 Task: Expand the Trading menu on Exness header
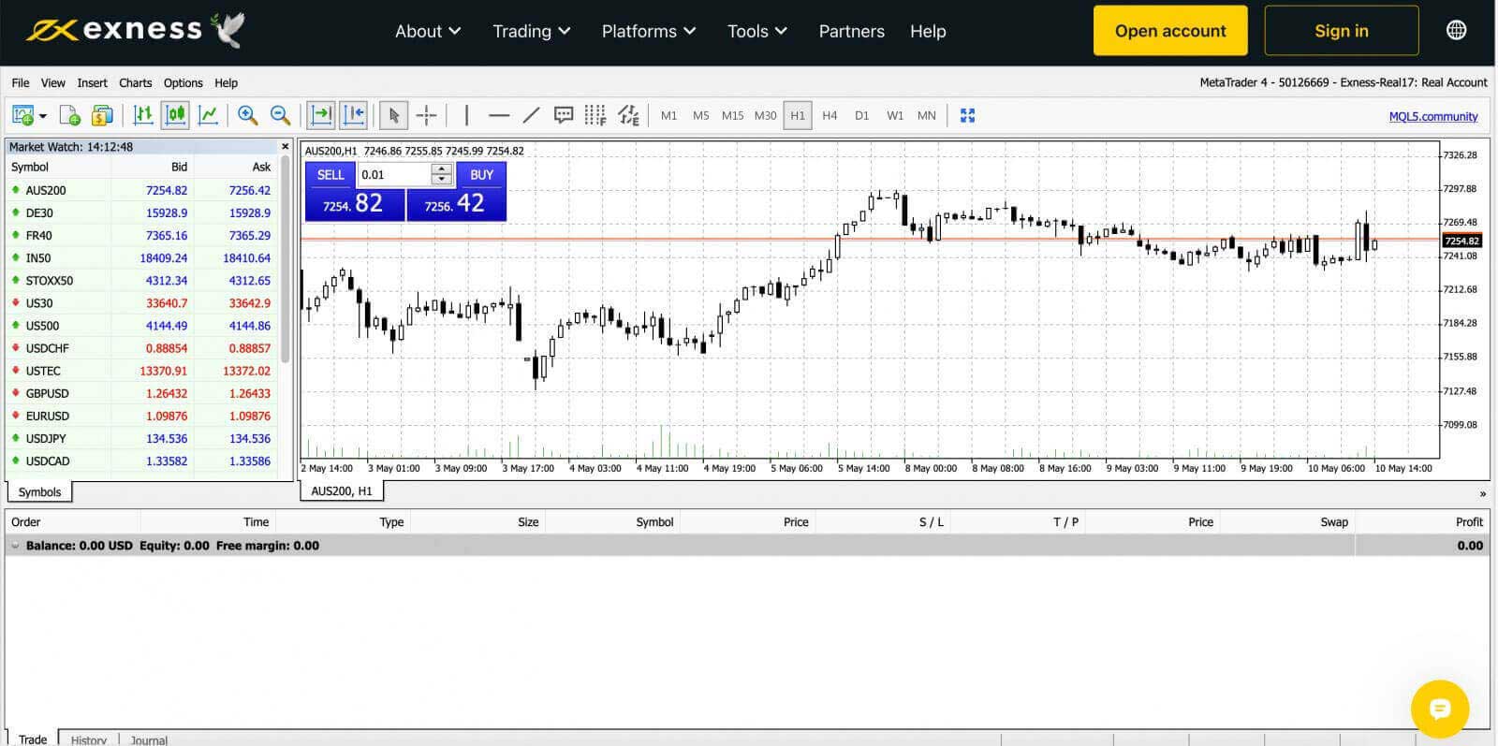pos(531,31)
